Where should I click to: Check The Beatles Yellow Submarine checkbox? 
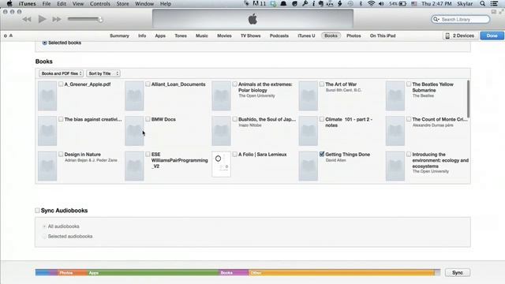click(409, 84)
